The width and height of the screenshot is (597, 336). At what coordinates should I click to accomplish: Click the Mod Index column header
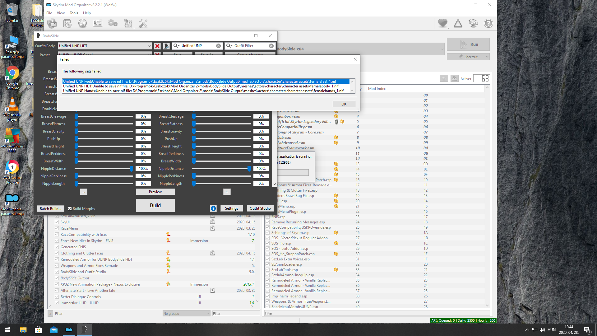tap(426, 89)
